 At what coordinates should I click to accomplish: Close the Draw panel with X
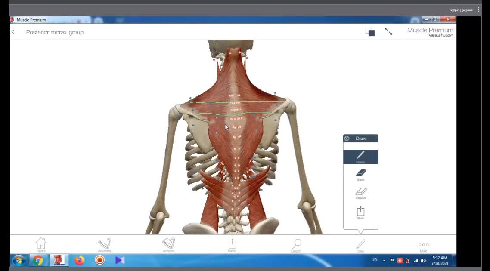347,139
